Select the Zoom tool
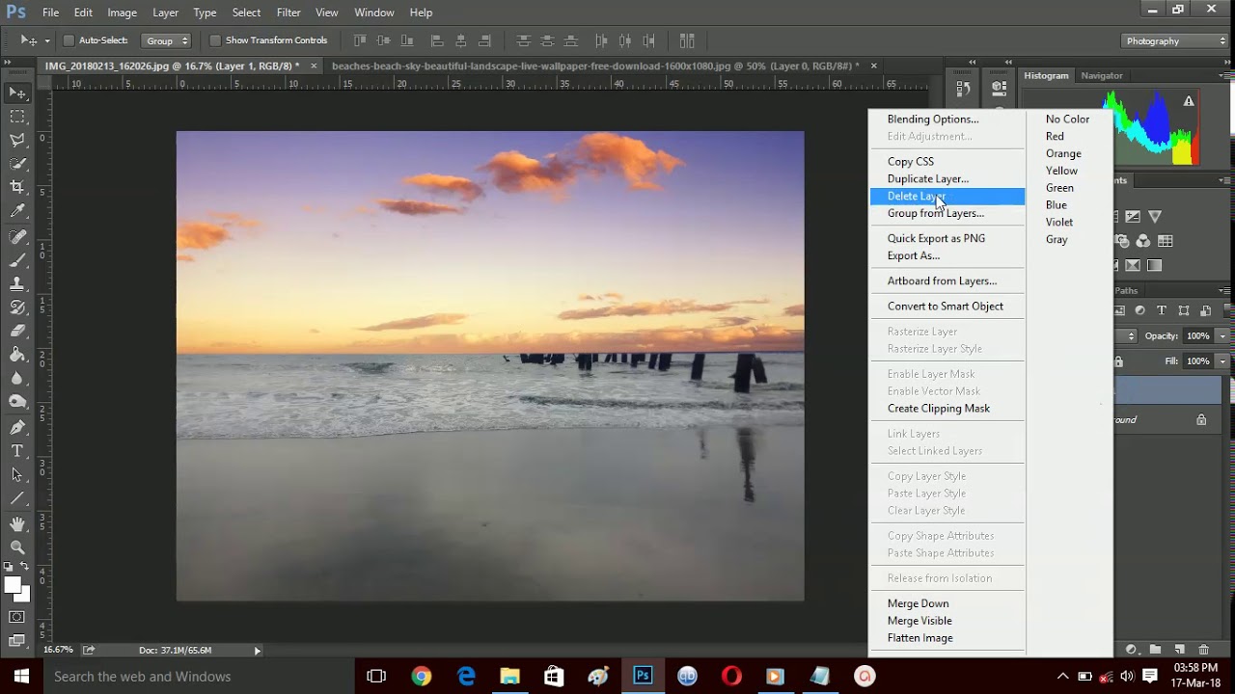The width and height of the screenshot is (1235, 694). click(17, 547)
